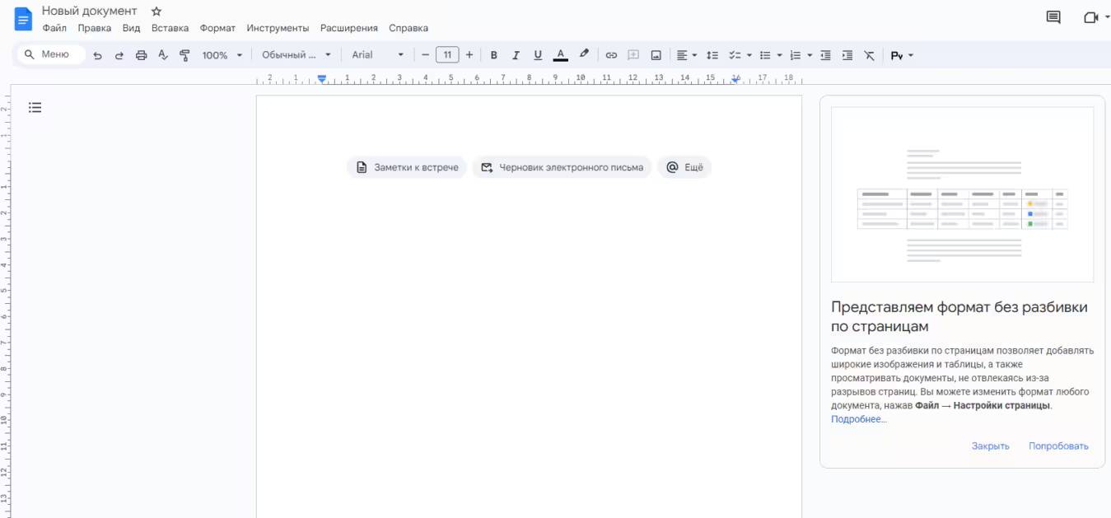Expand numbered list options arrow
The height and width of the screenshot is (518, 1111).
(810, 55)
